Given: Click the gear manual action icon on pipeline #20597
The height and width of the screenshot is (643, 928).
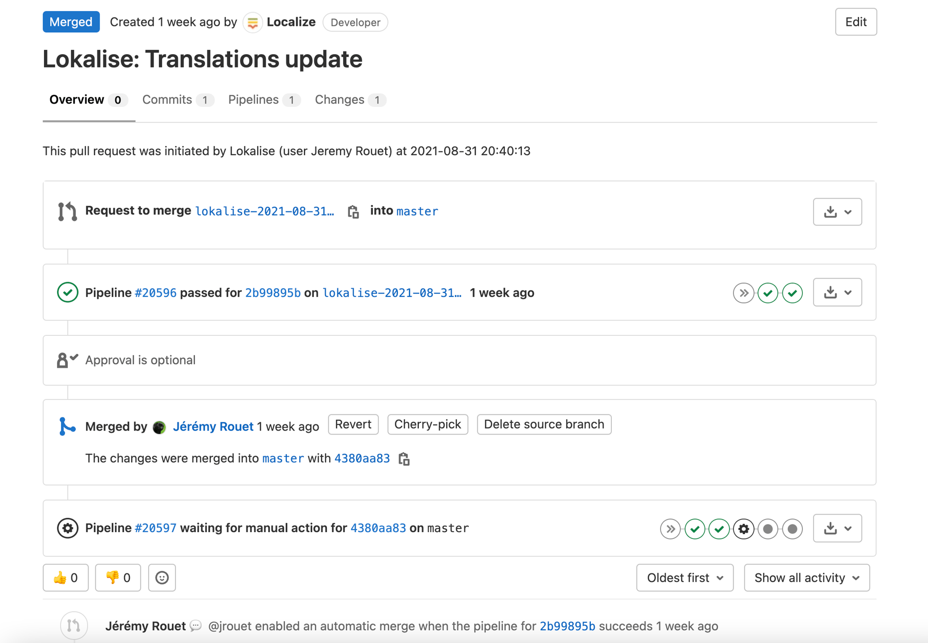Looking at the screenshot, I should [743, 528].
